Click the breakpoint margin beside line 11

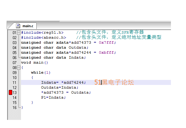pos(10,82)
